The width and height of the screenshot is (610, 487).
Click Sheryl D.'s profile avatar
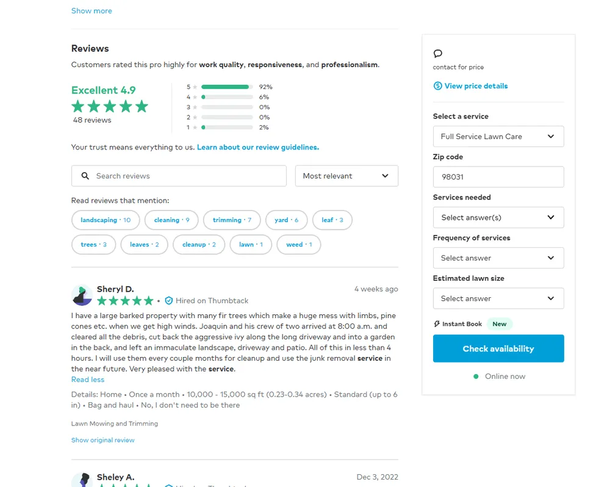82,295
